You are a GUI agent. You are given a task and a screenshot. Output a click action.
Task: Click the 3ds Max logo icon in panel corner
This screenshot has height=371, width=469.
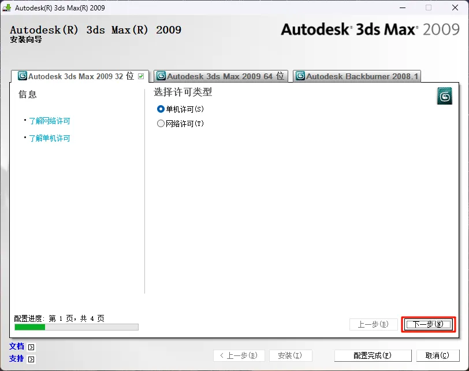(445, 96)
